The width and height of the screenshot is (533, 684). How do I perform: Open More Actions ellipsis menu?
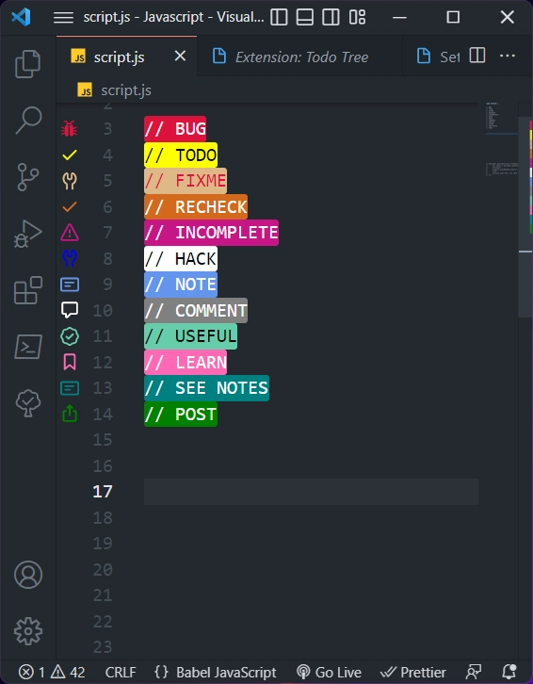[508, 56]
